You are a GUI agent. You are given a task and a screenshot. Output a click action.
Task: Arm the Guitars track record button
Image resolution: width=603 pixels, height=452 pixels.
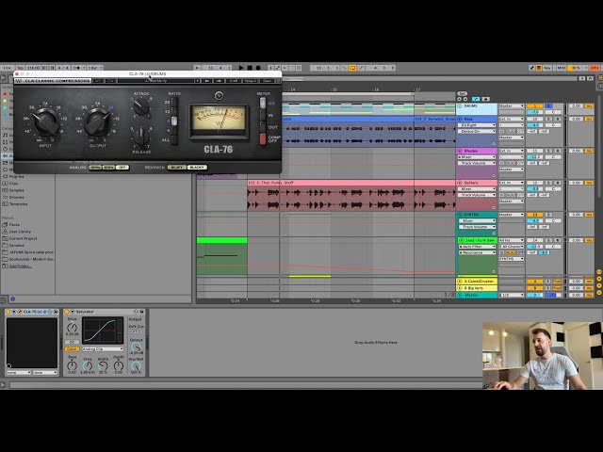click(x=557, y=183)
